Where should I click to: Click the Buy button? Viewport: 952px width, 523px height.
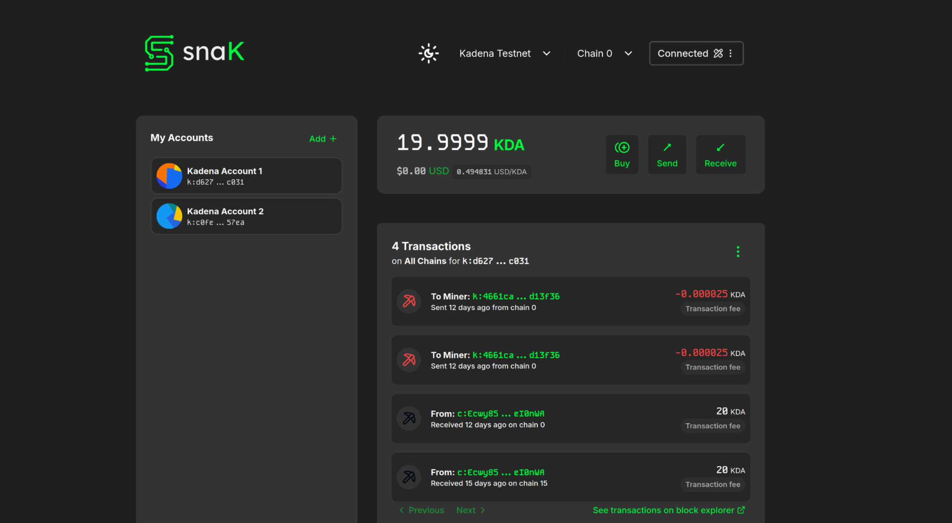[x=622, y=154]
